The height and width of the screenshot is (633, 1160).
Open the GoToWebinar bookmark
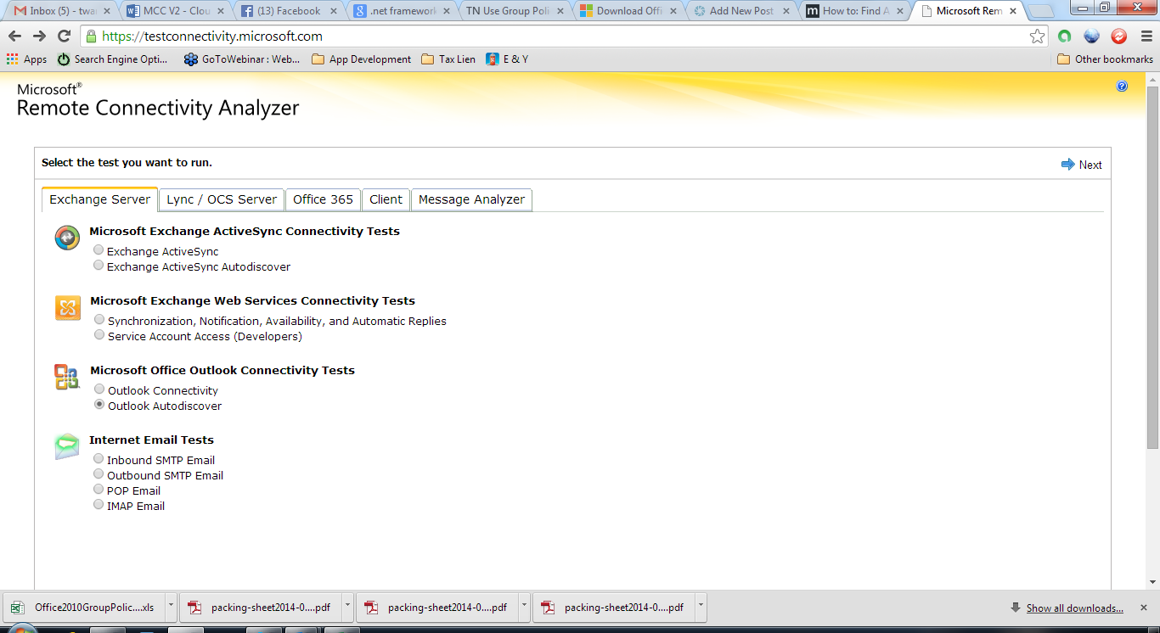click(x=242, y=59)
